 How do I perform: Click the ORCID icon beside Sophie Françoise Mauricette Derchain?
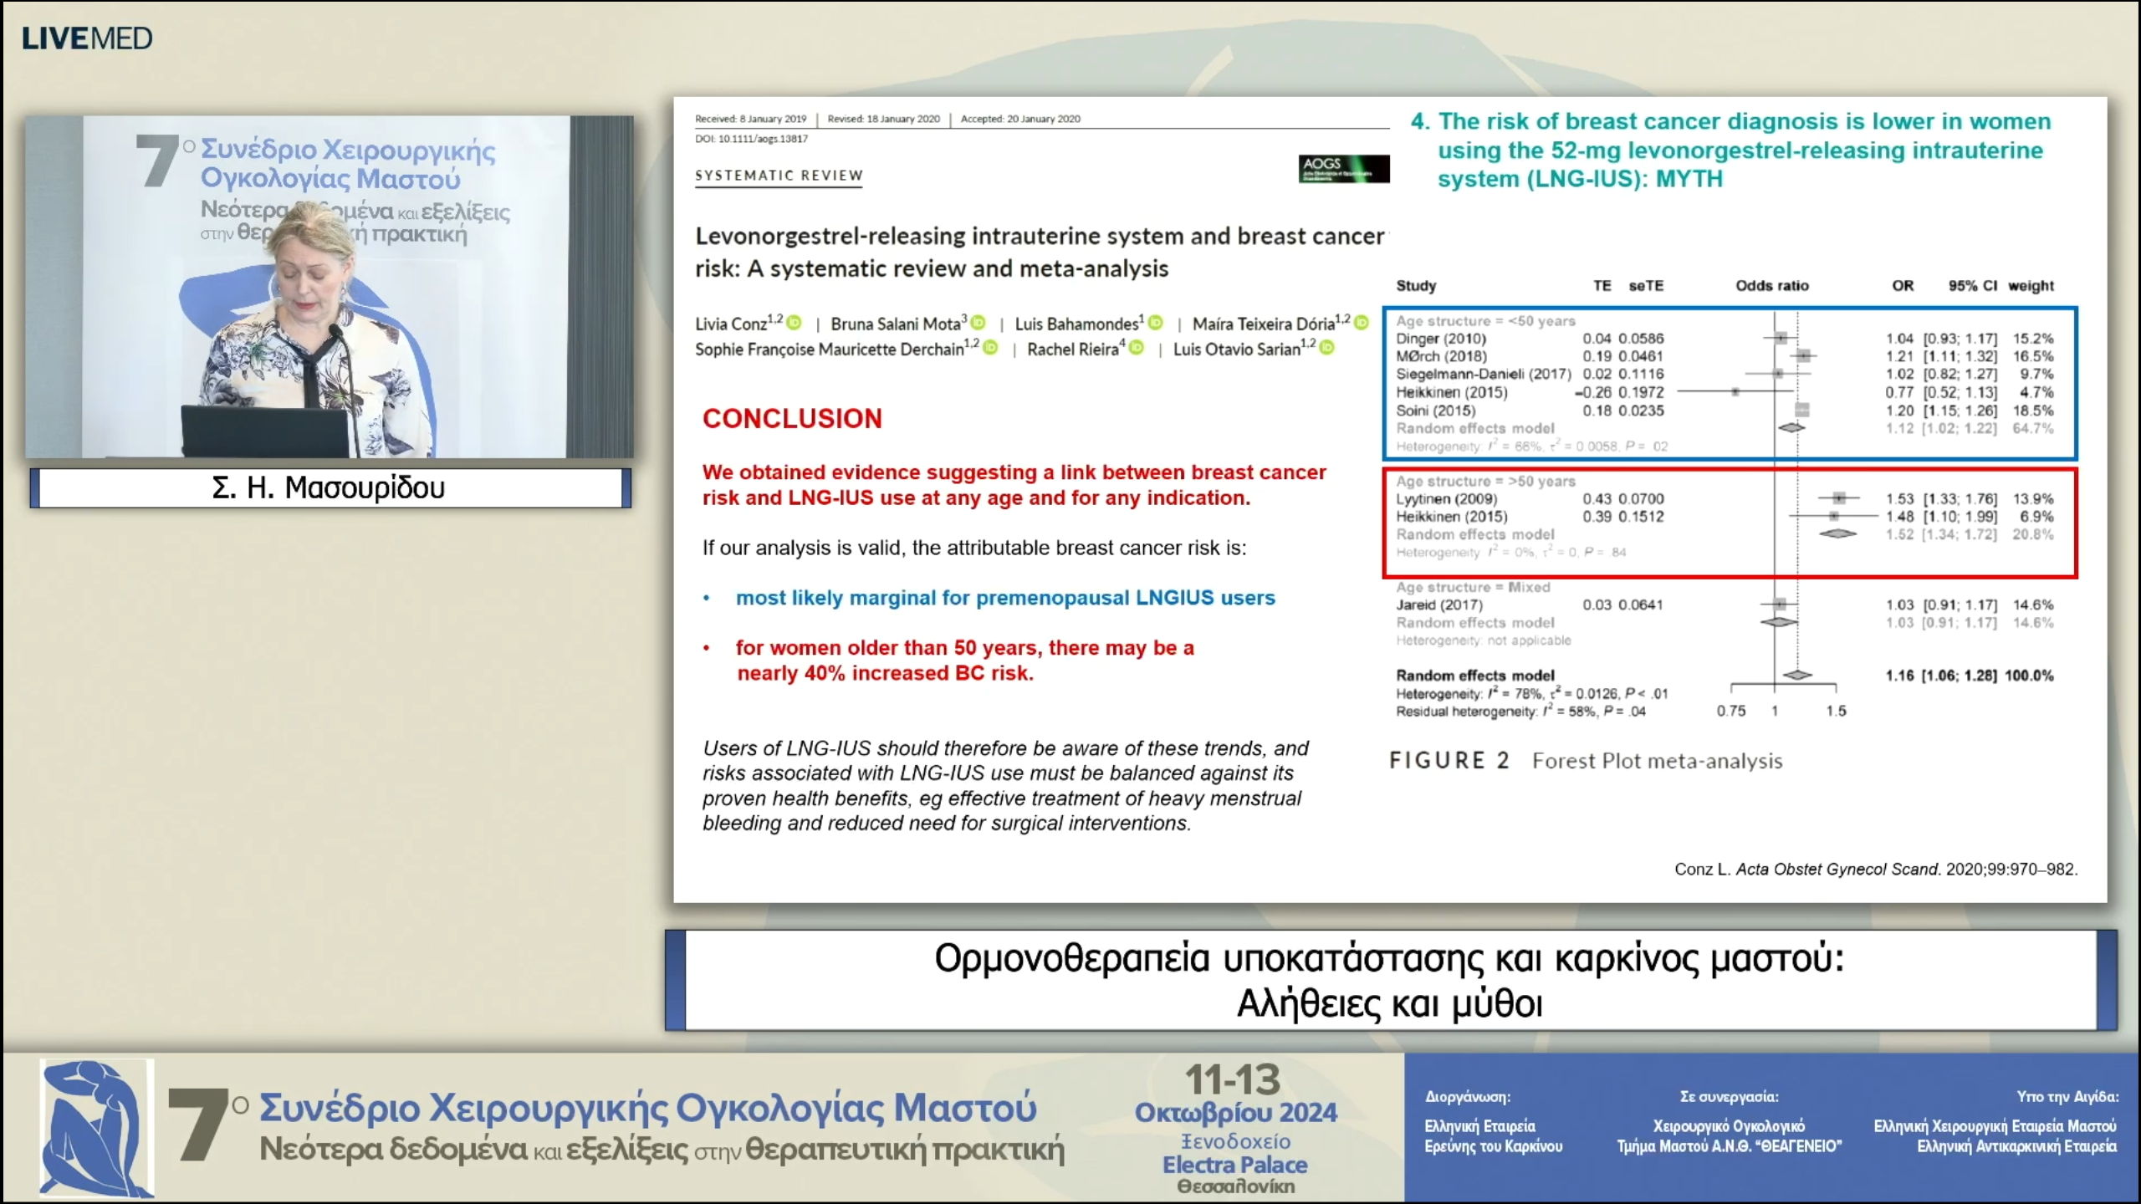click(990, 348)
